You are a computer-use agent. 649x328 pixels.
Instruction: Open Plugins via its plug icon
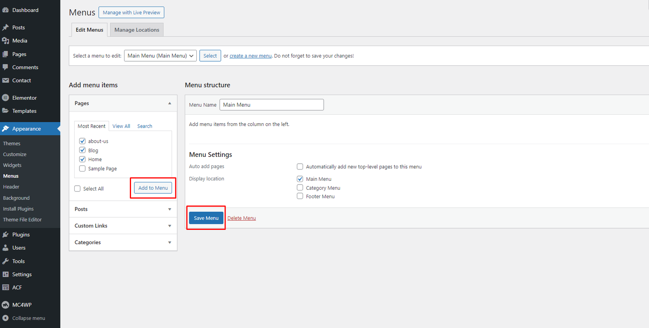(6, 235)
